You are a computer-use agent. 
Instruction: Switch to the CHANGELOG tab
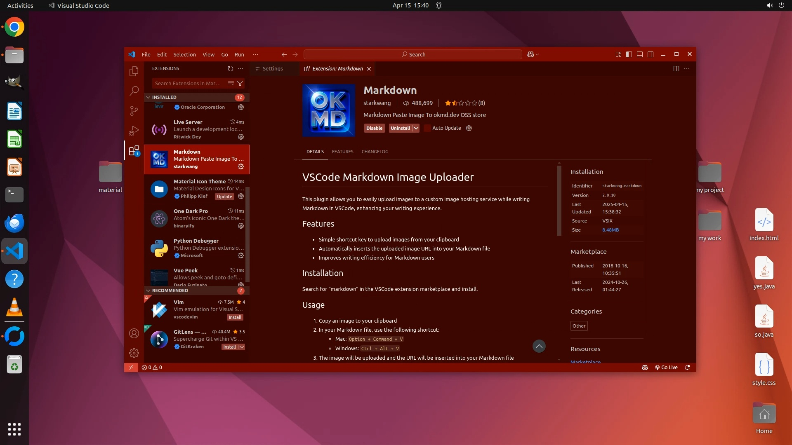click(375, 152)
